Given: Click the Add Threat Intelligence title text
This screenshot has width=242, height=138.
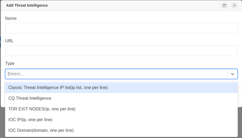Looking at the screenshot, I should [x=27, y=6].
